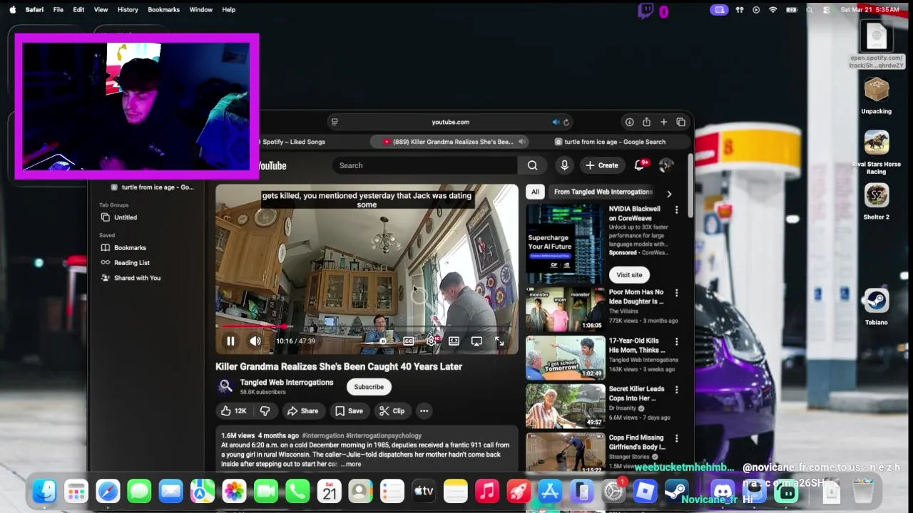
Task: Select the turtle from ice age sidebar tab
Action: 151,187
